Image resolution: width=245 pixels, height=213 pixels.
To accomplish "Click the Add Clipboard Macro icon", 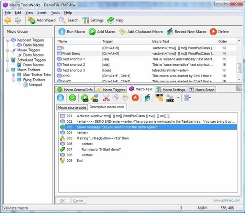I will tap(123, 32).
